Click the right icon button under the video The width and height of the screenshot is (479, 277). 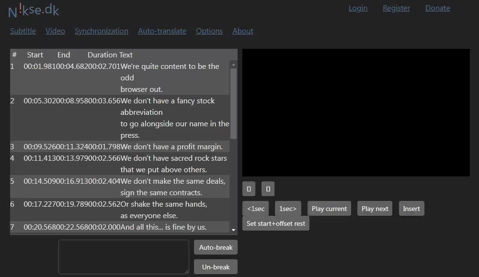pyautogui.click(x=268, y=189)
